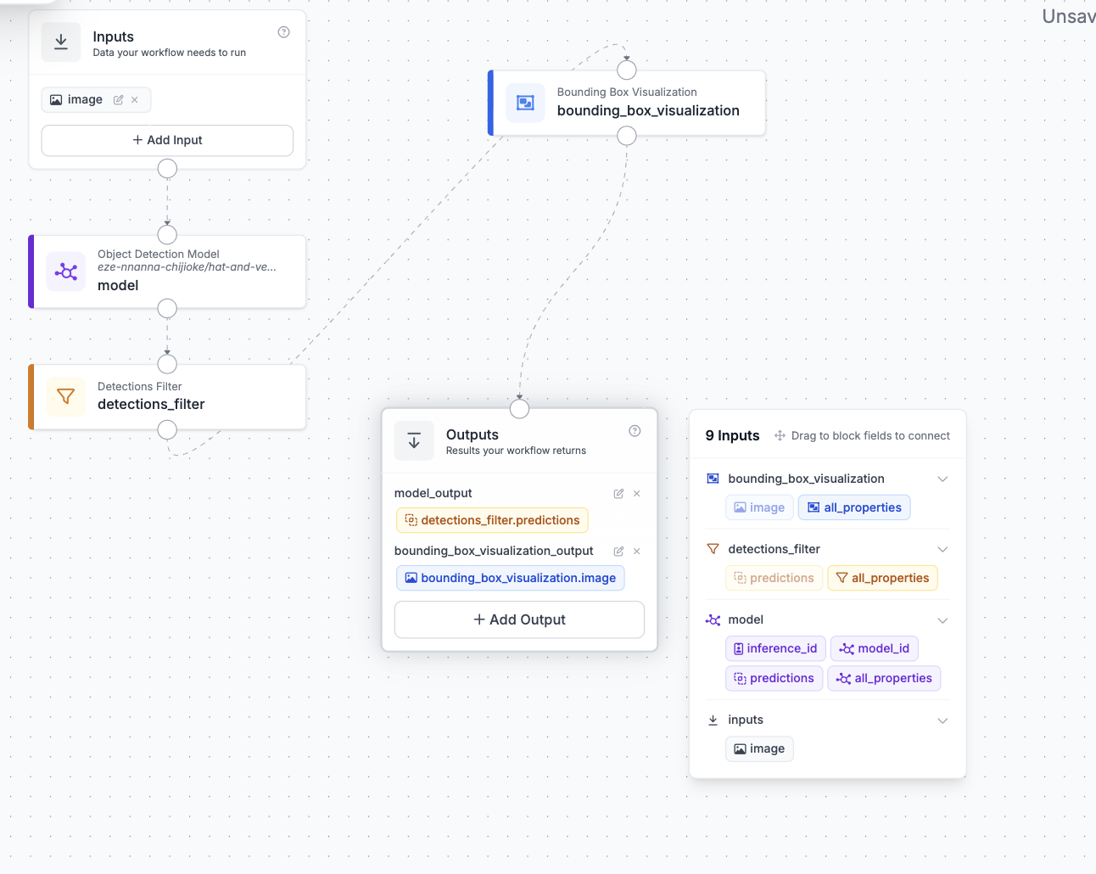The height and width of the screenshot is (874, 1096).
Task: Click the Object Detection Model block icon
Action: pos(65,272)
